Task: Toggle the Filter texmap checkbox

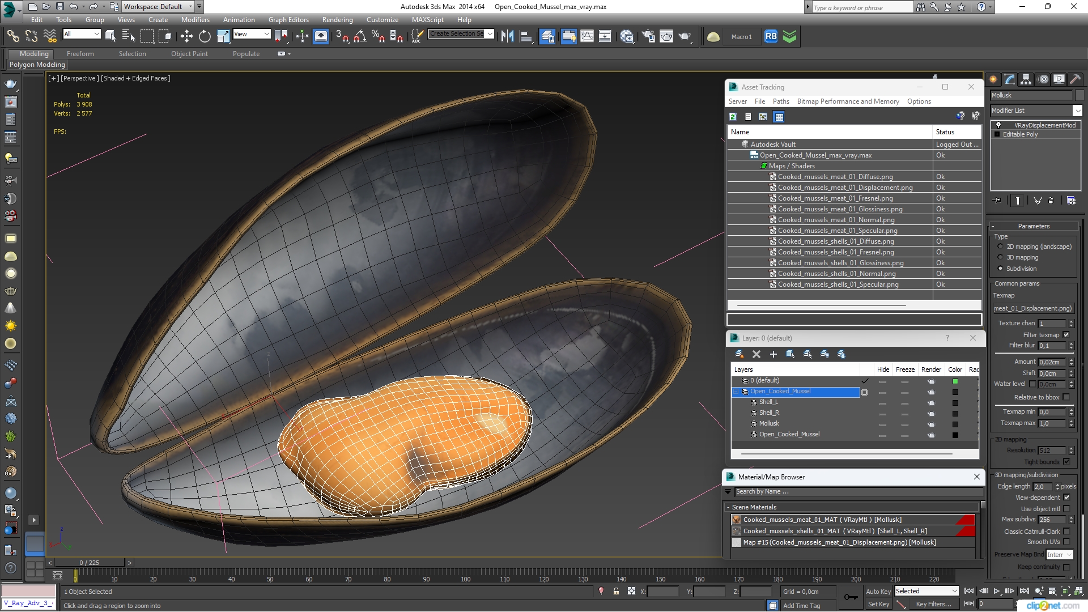Action: pyautogui.click(x=1066, y=335)
